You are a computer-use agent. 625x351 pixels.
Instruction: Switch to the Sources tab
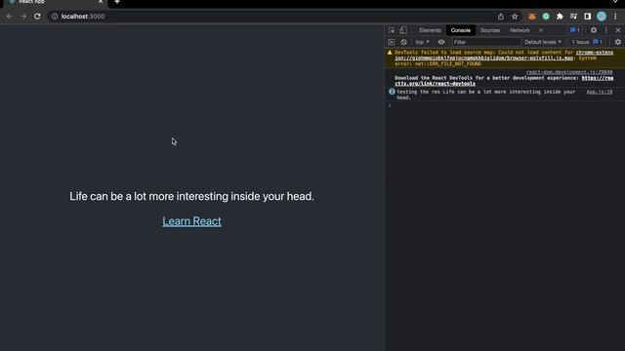pyautogui.click(x=490, y=30)
